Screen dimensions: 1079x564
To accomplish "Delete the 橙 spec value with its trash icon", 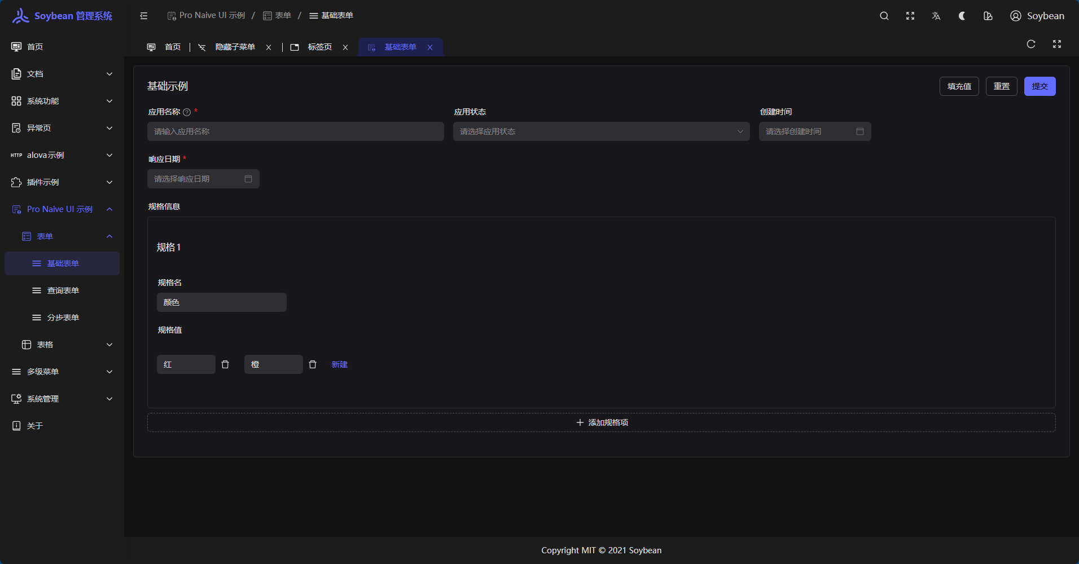I will [313, 364].
